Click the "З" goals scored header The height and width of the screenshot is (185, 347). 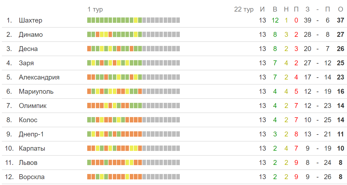(307, 9)
